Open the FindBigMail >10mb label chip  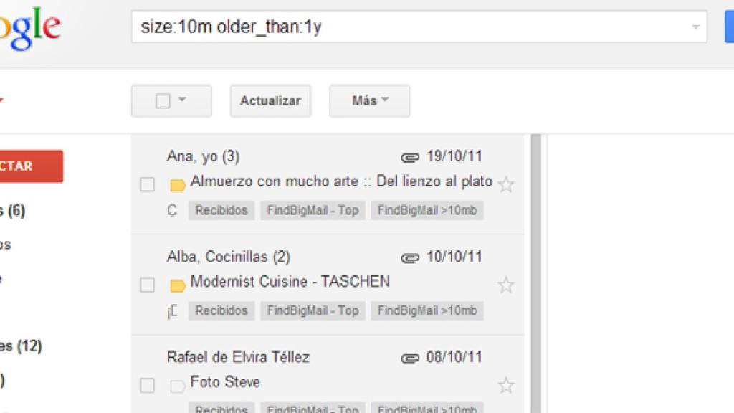click(427, 210)
